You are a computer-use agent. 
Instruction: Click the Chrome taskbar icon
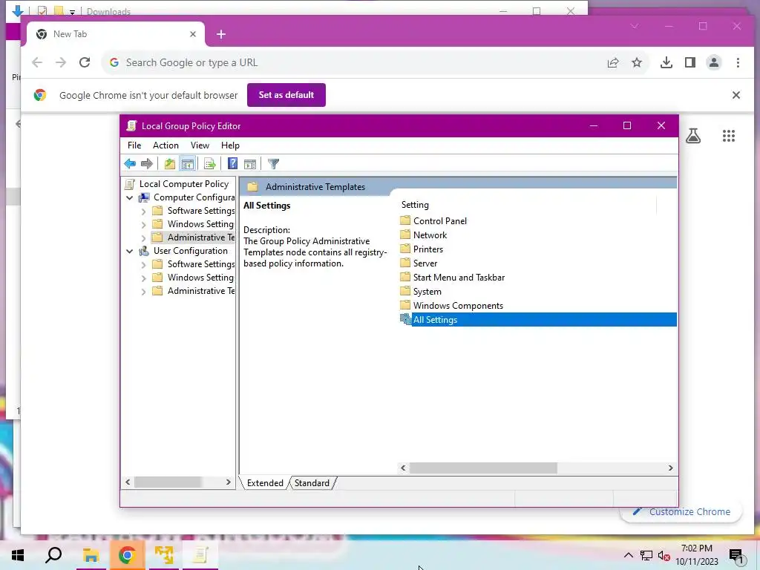pos(127,555)
